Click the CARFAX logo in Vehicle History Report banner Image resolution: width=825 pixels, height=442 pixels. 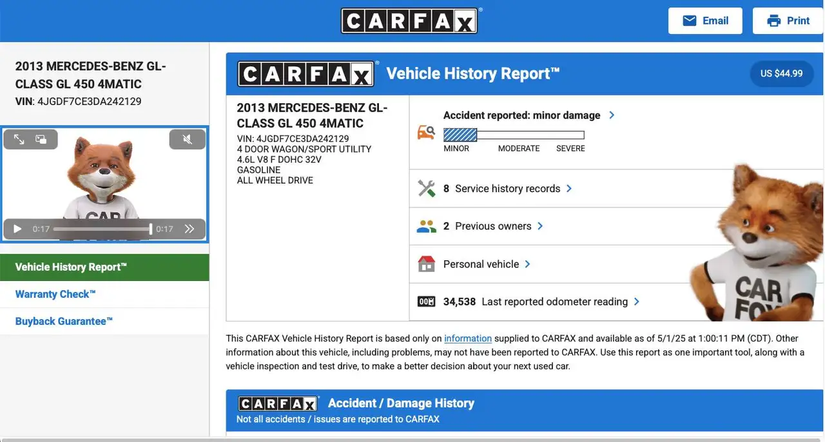click(306, 74)
